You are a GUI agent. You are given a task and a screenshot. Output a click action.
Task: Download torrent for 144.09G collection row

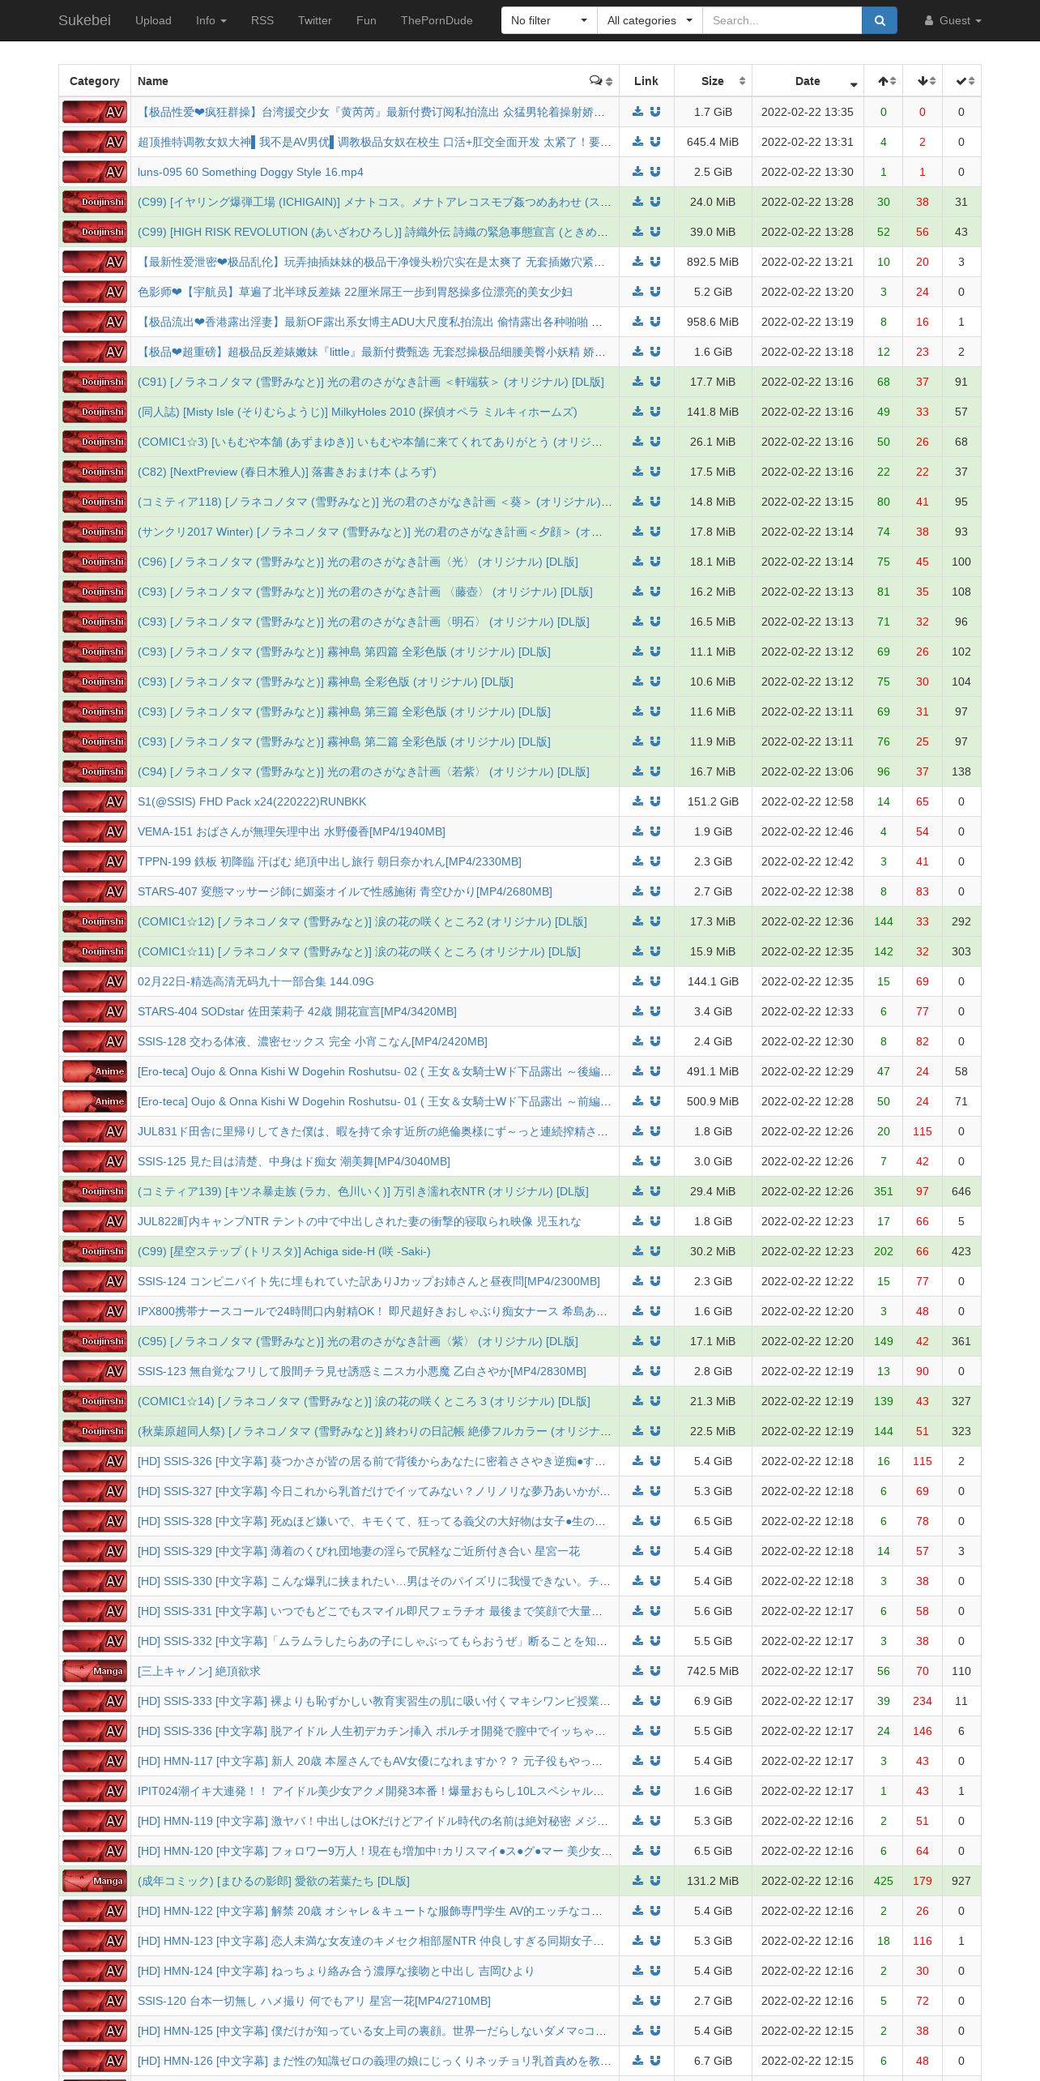(637, 981)
